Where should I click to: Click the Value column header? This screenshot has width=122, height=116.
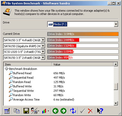coord(83,64)
